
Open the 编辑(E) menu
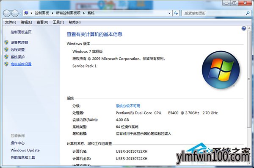pyautogui.click(x=26, y=22)
